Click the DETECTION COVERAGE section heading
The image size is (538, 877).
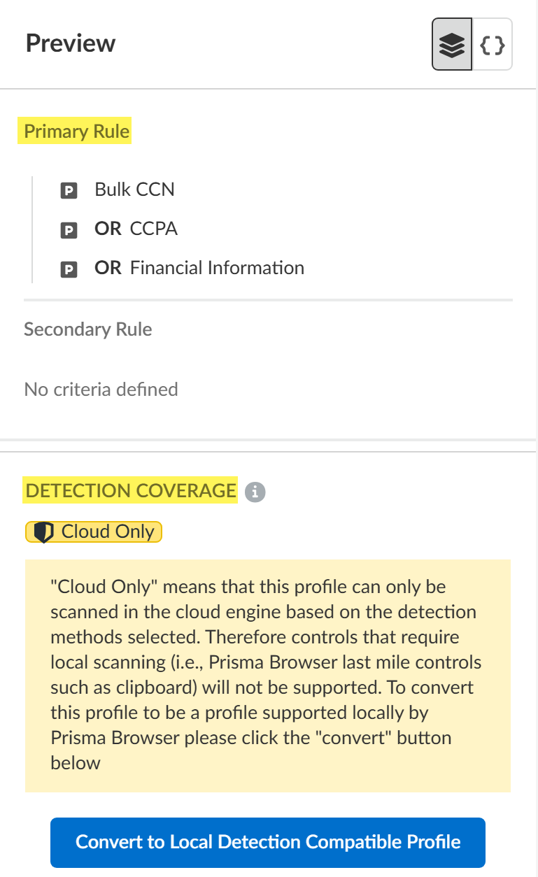[131, 491]
